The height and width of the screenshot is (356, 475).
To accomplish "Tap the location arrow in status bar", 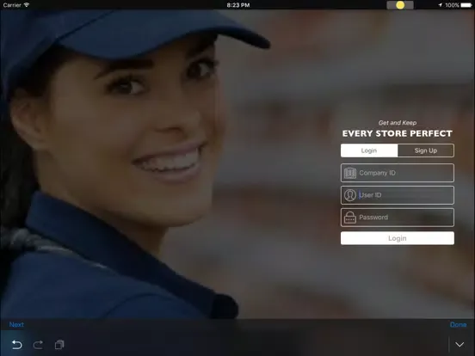I will pos(441,5).
